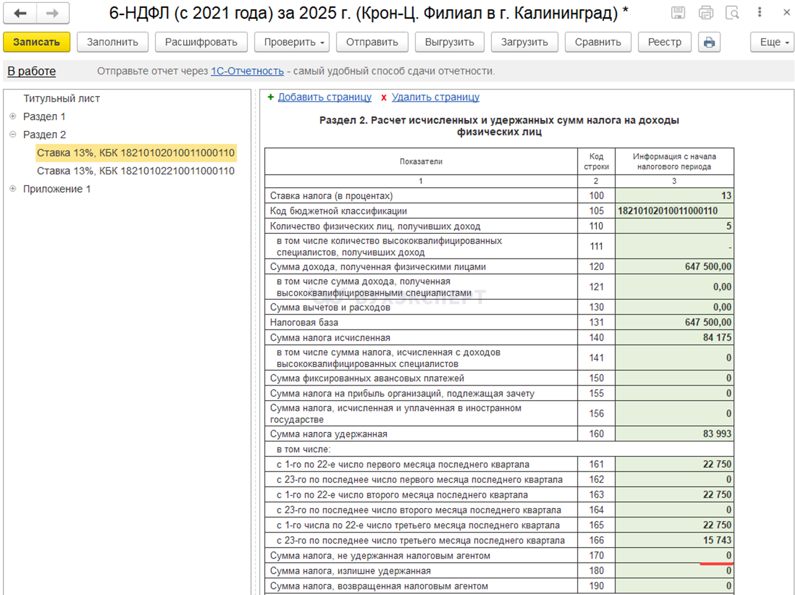Click the red X delete page icon

tap(384, 97)
